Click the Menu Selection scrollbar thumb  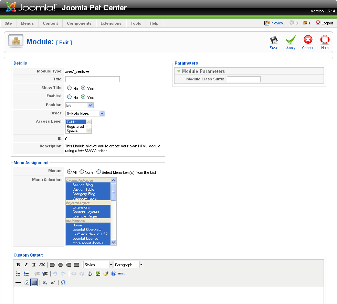[114, 192]
